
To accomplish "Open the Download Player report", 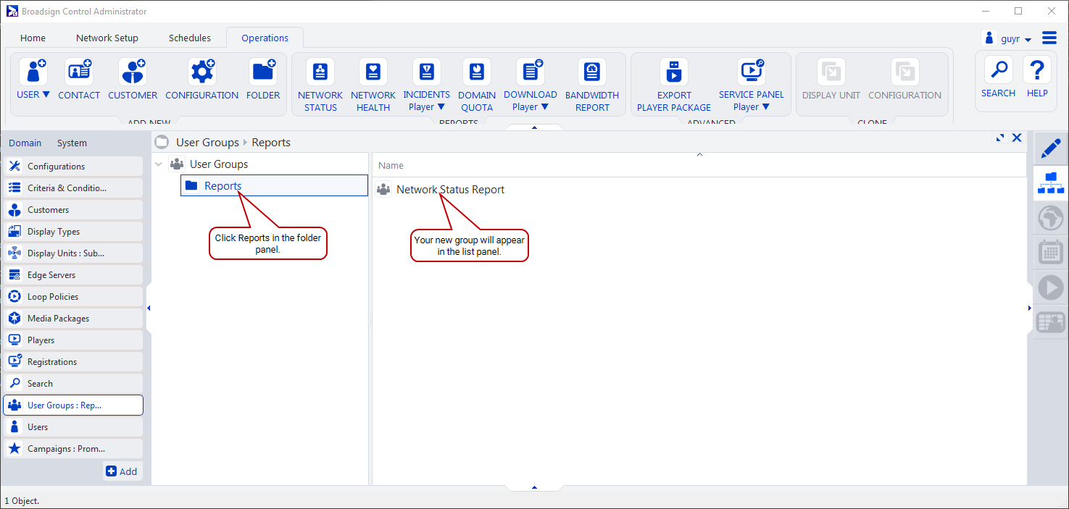I will click(x=531, y=72).
